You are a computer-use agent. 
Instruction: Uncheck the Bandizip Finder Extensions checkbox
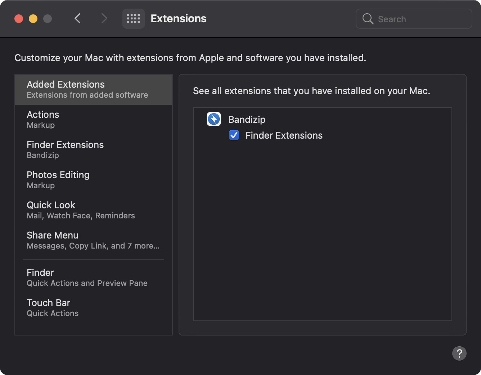[x=234, y=135]
